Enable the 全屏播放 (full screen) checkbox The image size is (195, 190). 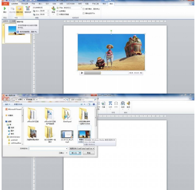[x=58, y=11]
